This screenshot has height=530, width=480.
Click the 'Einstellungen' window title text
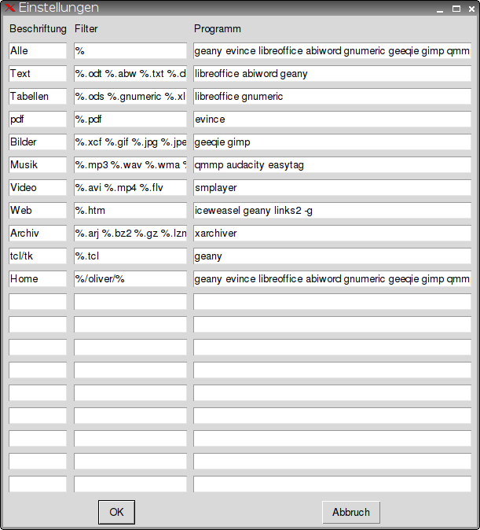(58, 7)
